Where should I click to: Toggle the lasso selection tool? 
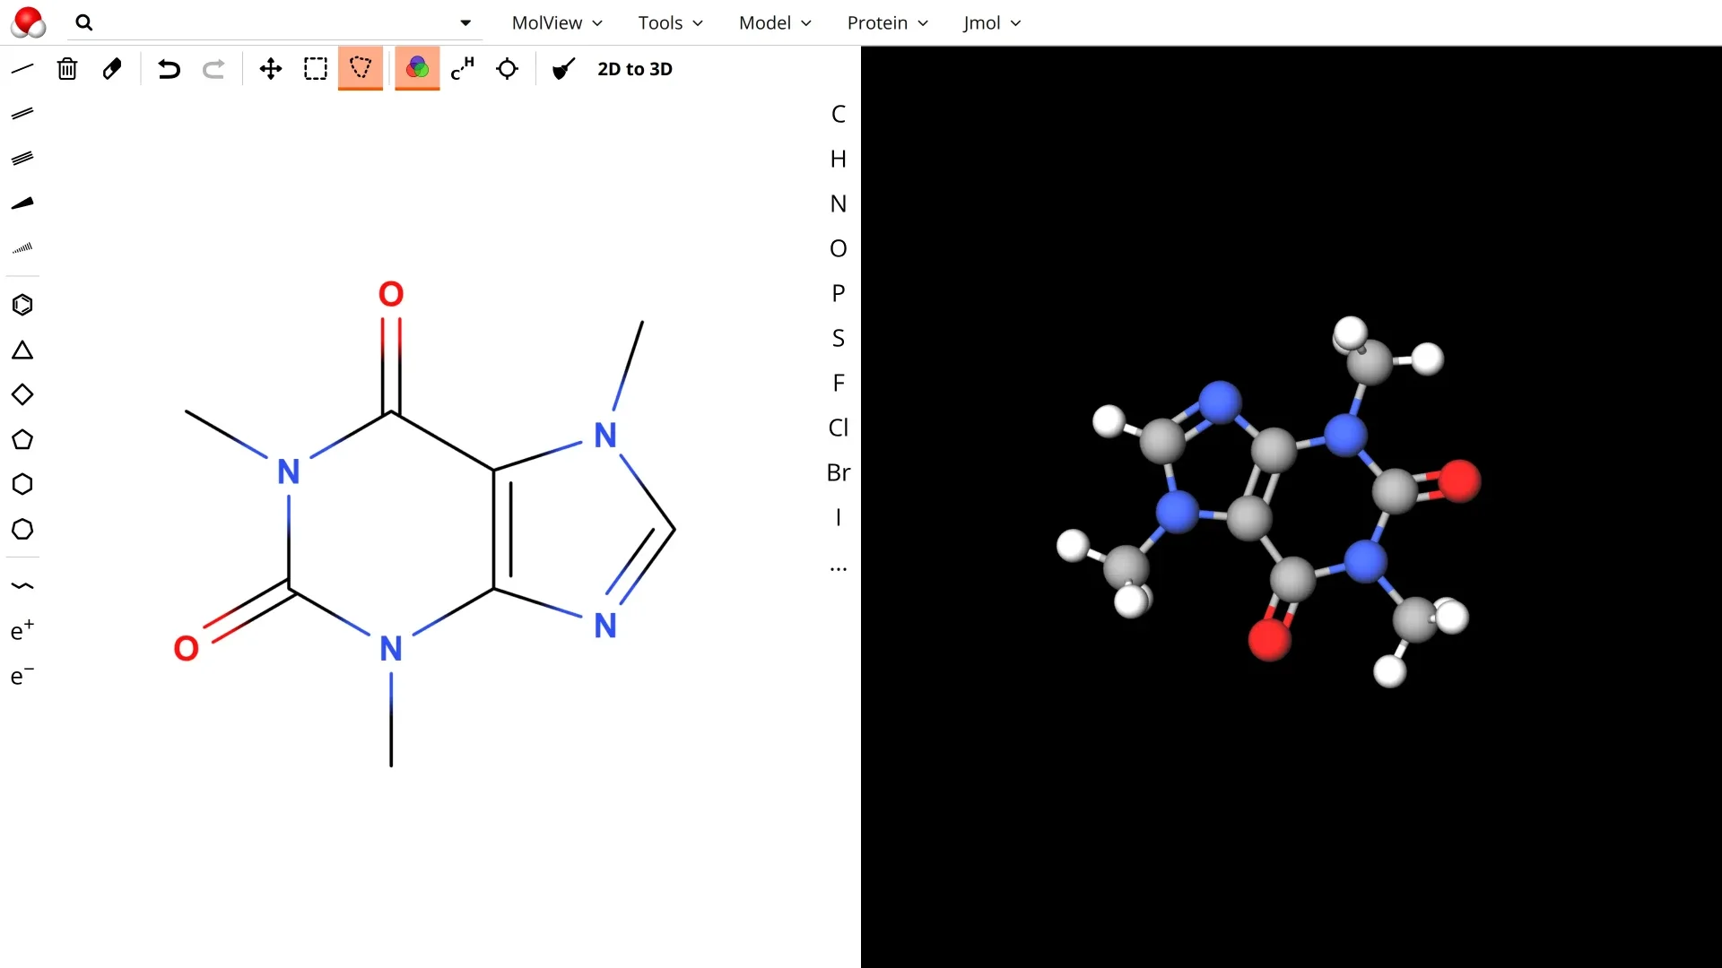tap(361, 69)
